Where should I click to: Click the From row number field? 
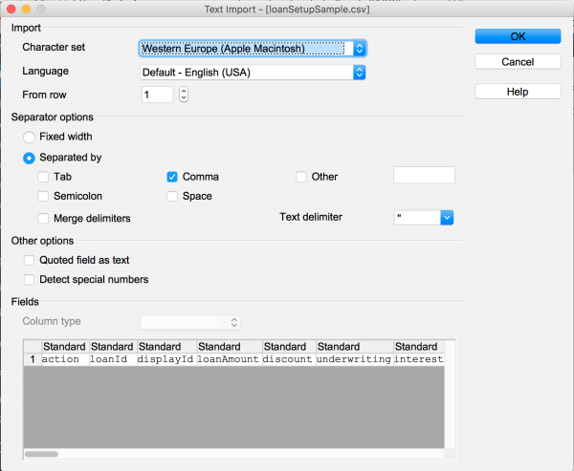click(158, 95)
